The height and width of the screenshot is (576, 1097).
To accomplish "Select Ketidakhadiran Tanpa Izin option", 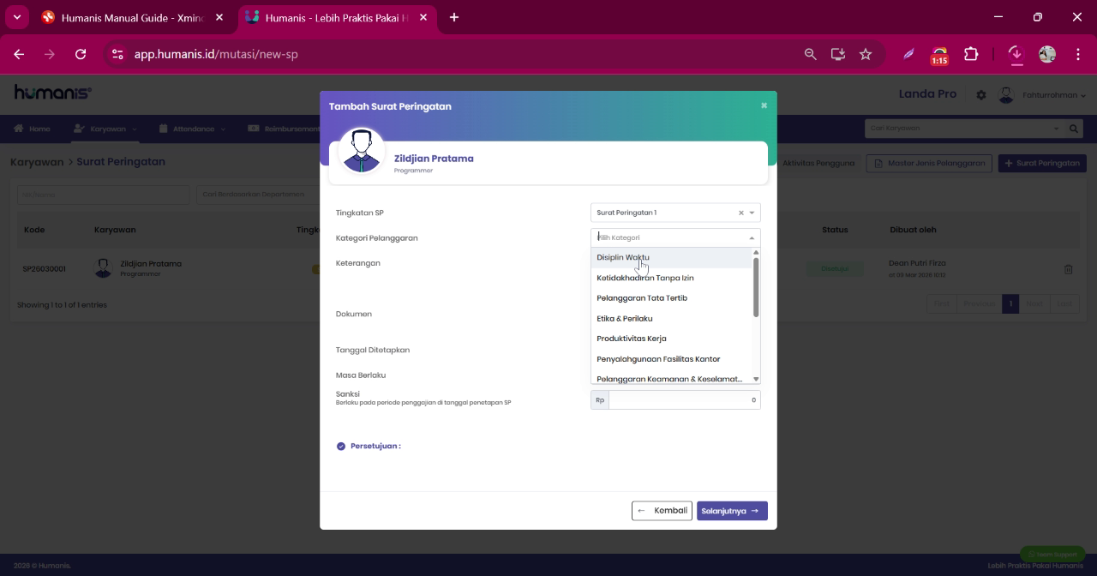I will point(671,278).
